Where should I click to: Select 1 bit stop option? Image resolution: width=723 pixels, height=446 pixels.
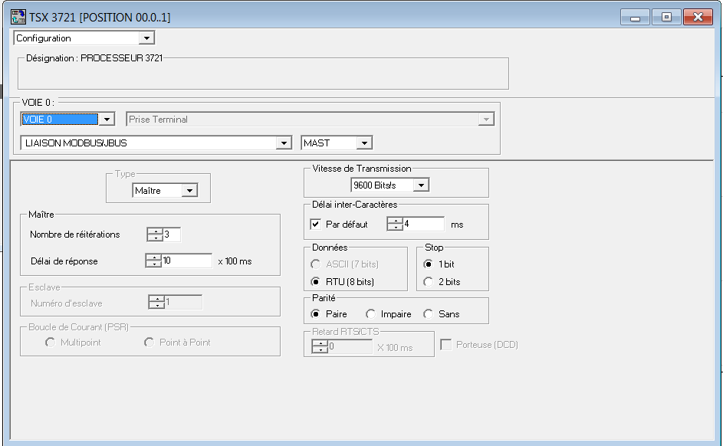[429, 264]
